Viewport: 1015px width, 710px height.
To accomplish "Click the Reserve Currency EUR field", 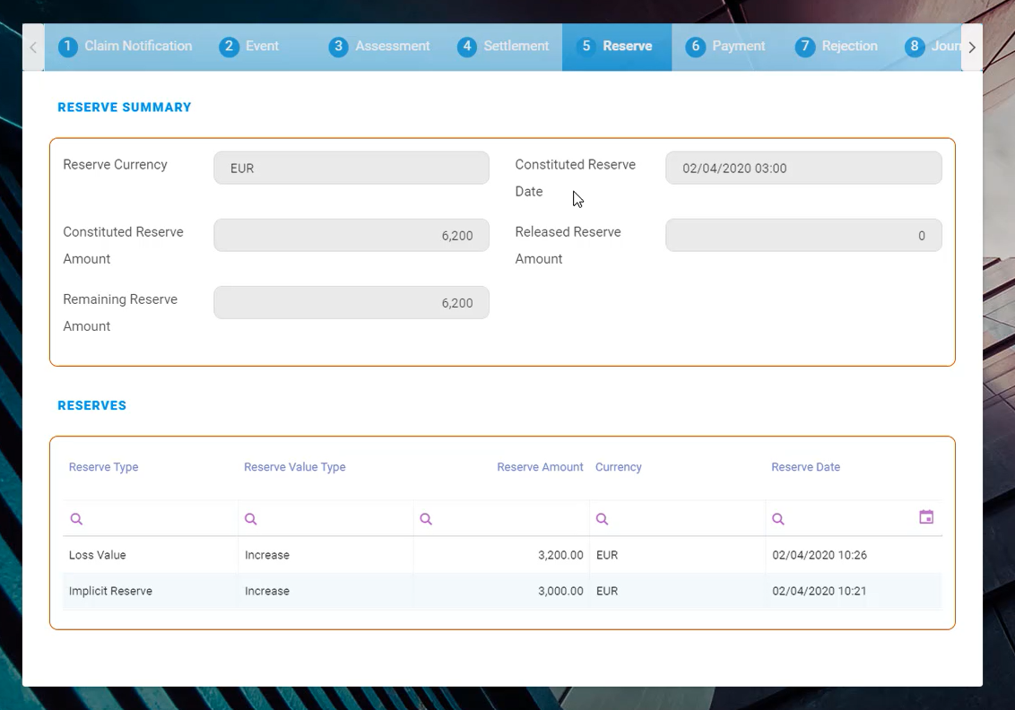I will (351, 169).
